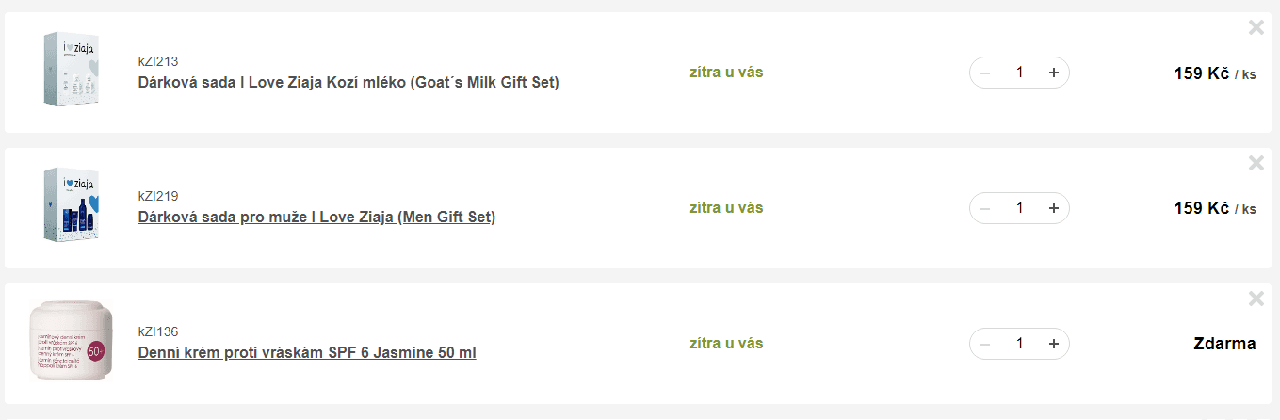Viewport: 1280px width, 420px height.
Task: Decrease quantity of Goat's Milk Gift Set
Action: [985, 73]
